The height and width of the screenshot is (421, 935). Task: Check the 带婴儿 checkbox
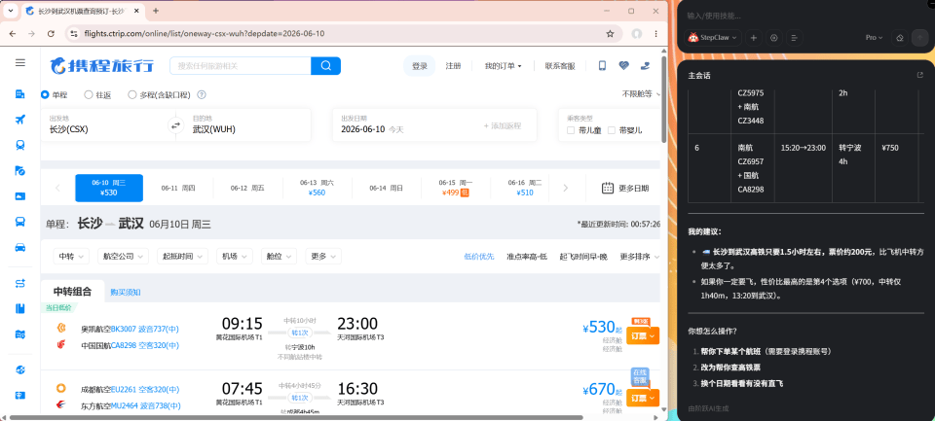612,130
